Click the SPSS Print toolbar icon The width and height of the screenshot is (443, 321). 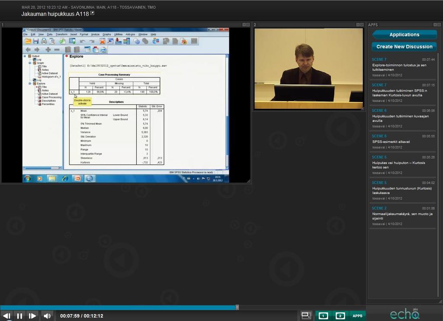(44, 41)
